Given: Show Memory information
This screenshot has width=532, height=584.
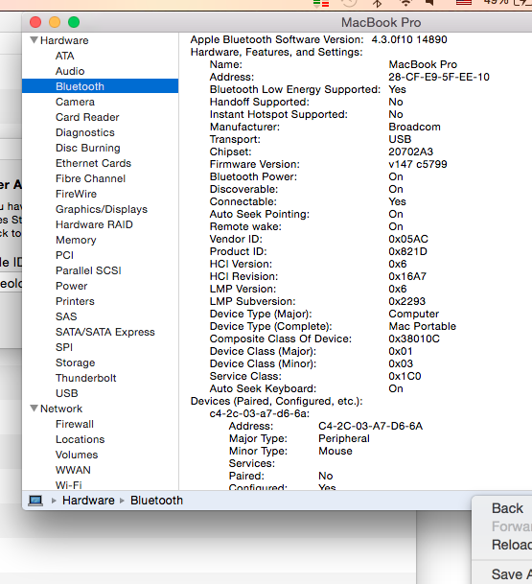Looking at the screenshot, I should click(x=76, y=241).
